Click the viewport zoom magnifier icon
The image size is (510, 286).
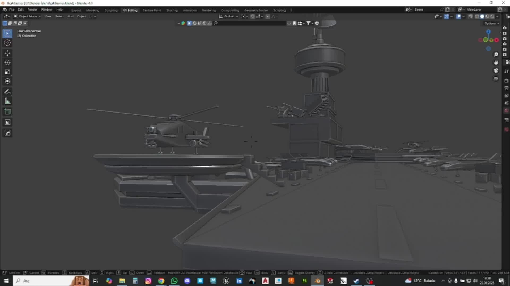click(x=496, y=55)
